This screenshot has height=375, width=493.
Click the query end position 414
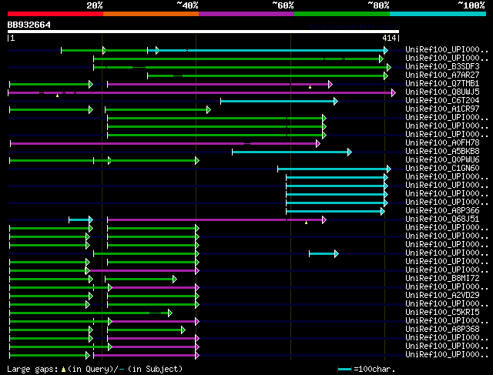[x=389, y=38]
